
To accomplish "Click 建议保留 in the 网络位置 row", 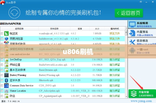I will [x=115, y=65].
